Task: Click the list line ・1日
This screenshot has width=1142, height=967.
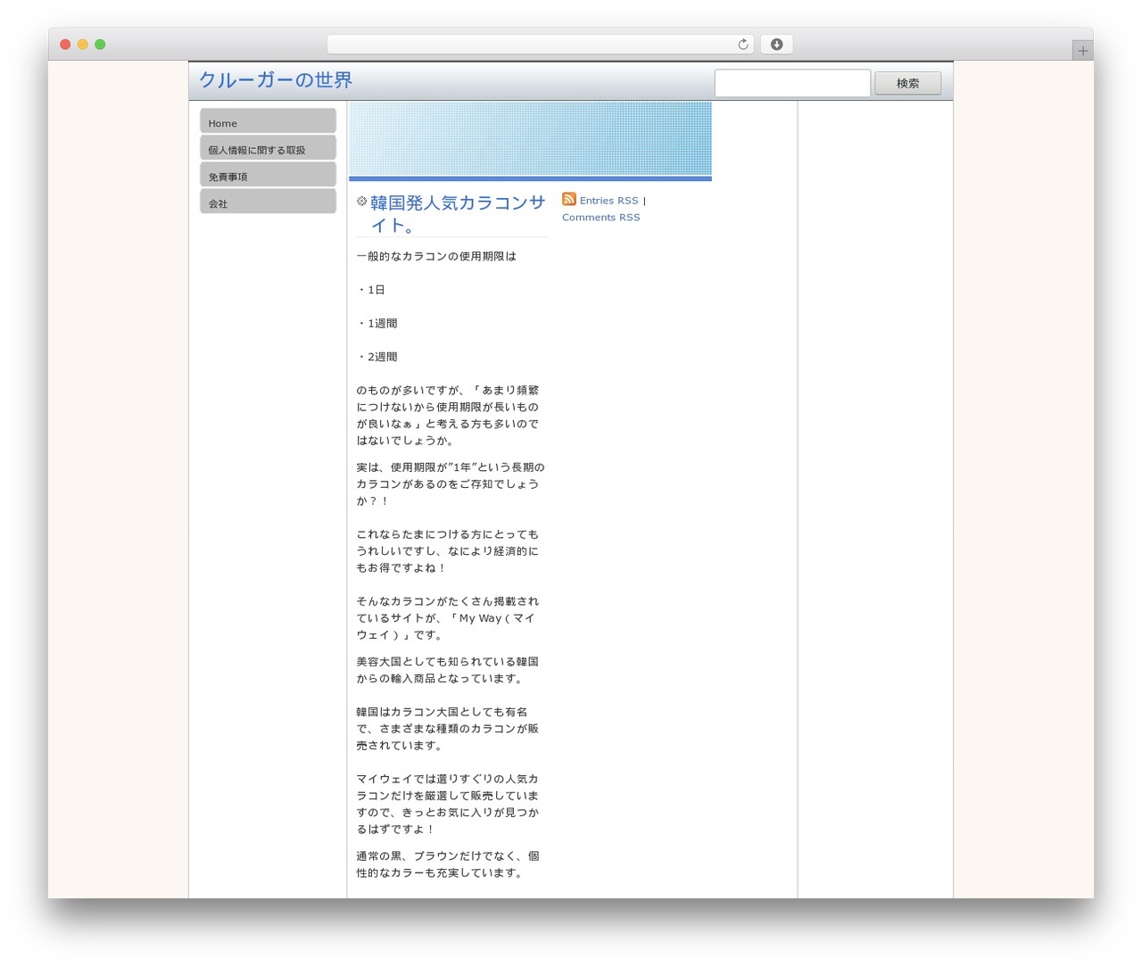Action: 371,290
